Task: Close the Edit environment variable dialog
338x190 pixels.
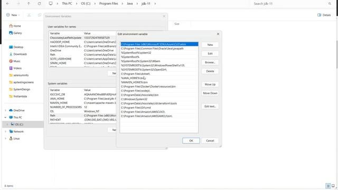Action: click(218, 34)
